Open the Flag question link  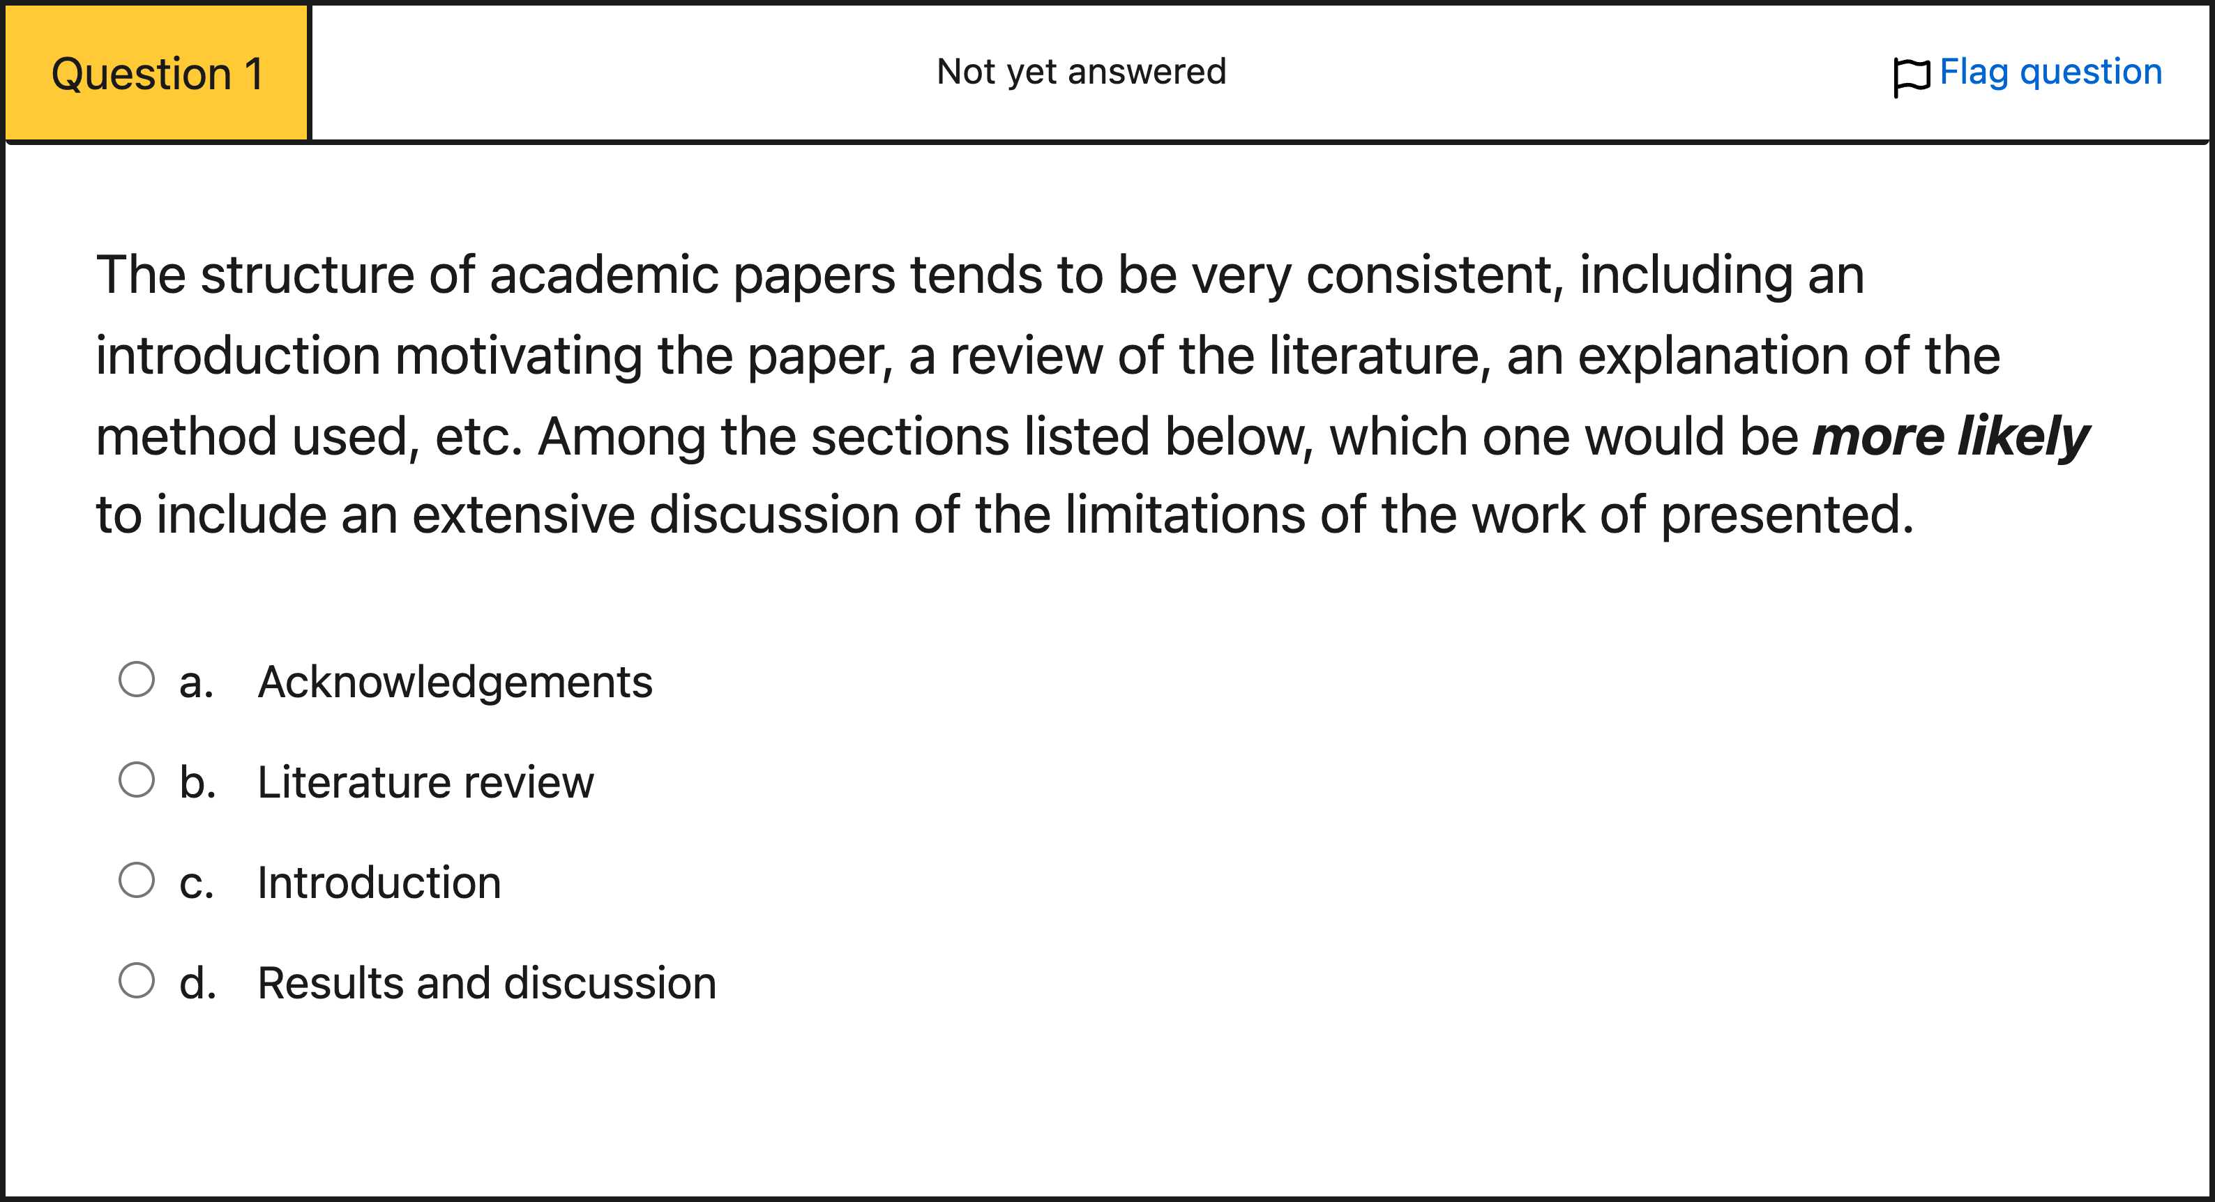pyautogui.click(x=2050, y=73)
